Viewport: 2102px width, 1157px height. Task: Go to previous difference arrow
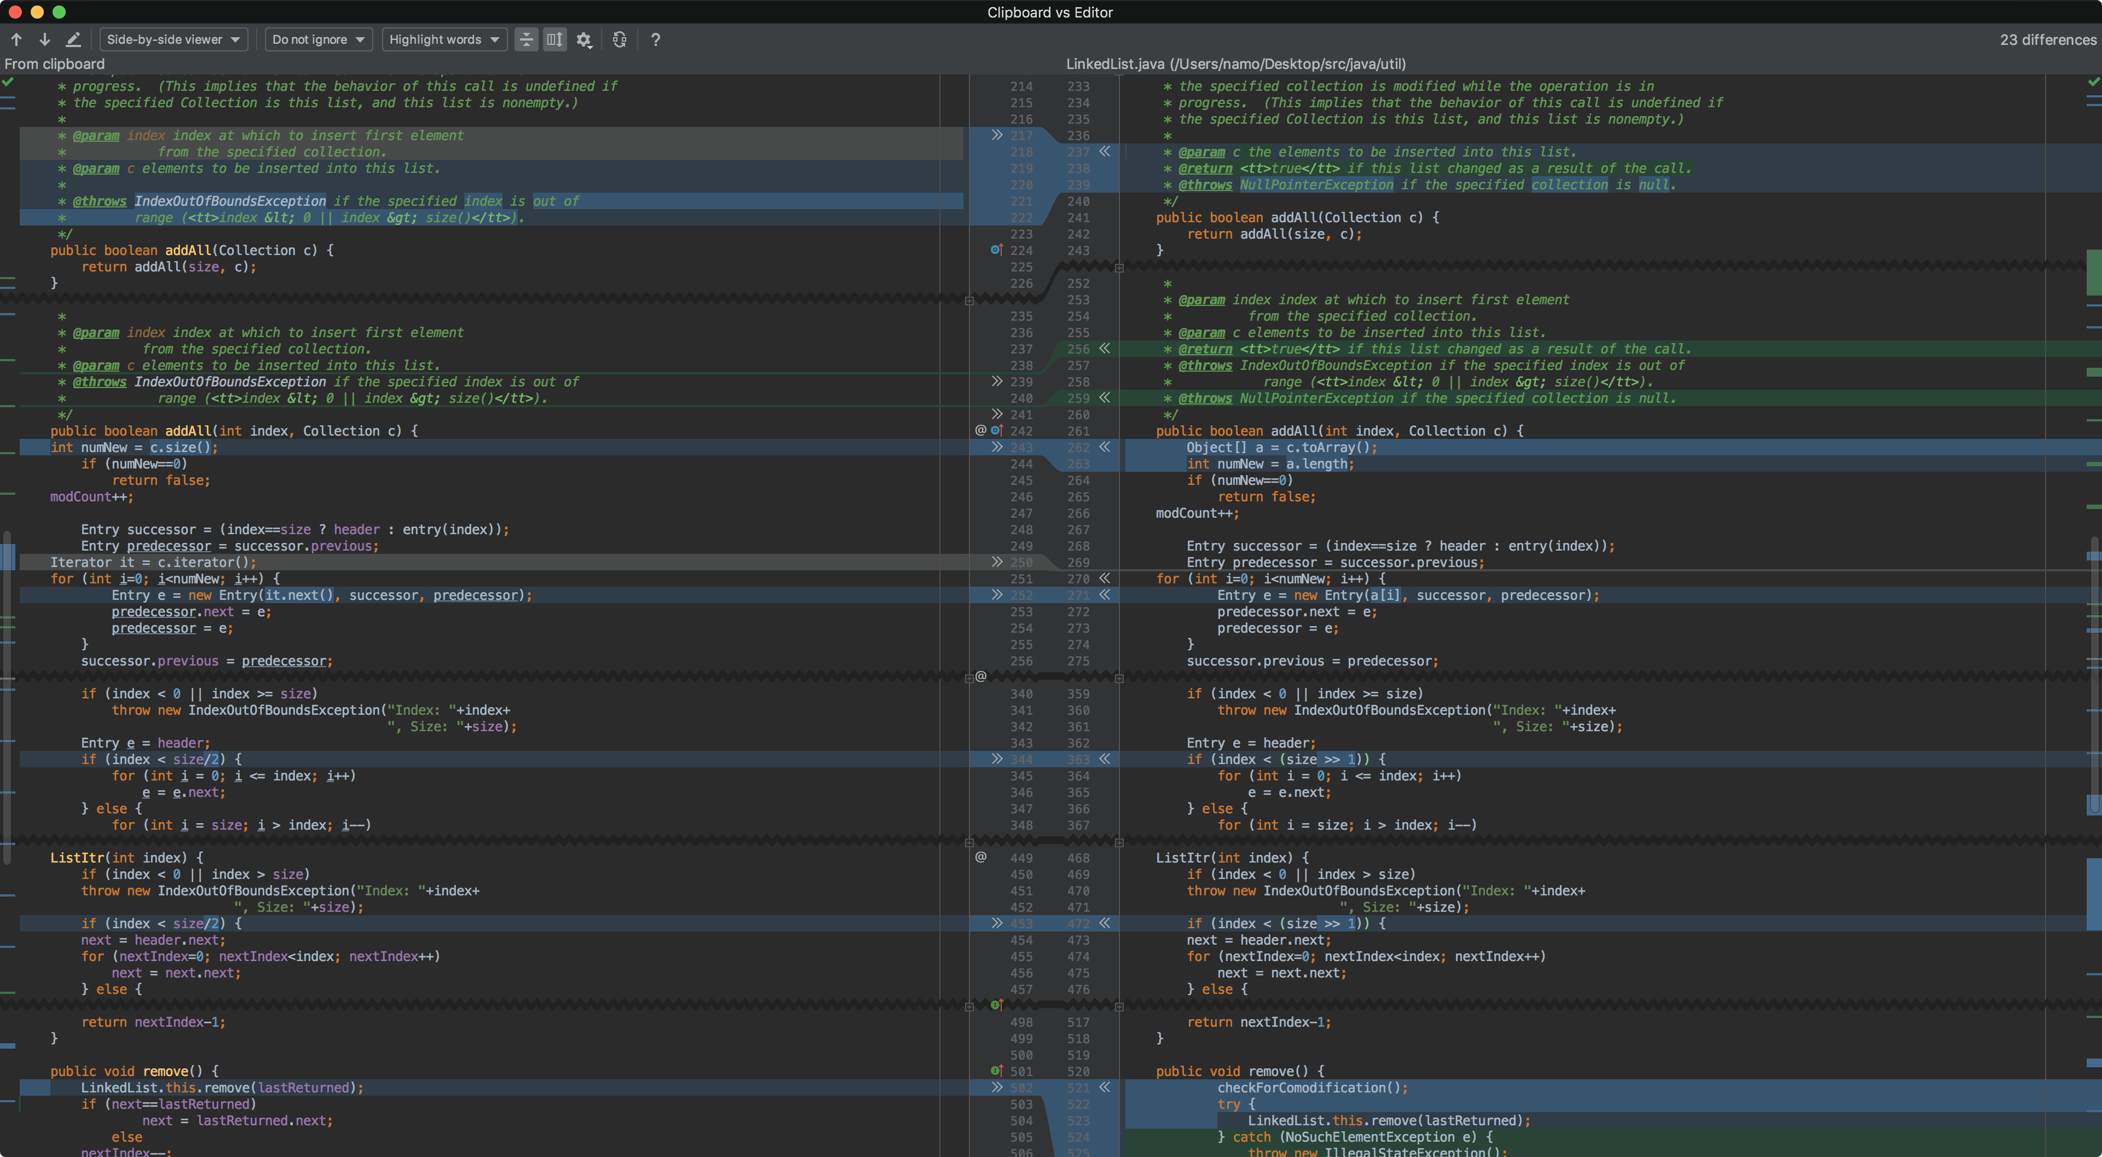[x=16, y=39]
